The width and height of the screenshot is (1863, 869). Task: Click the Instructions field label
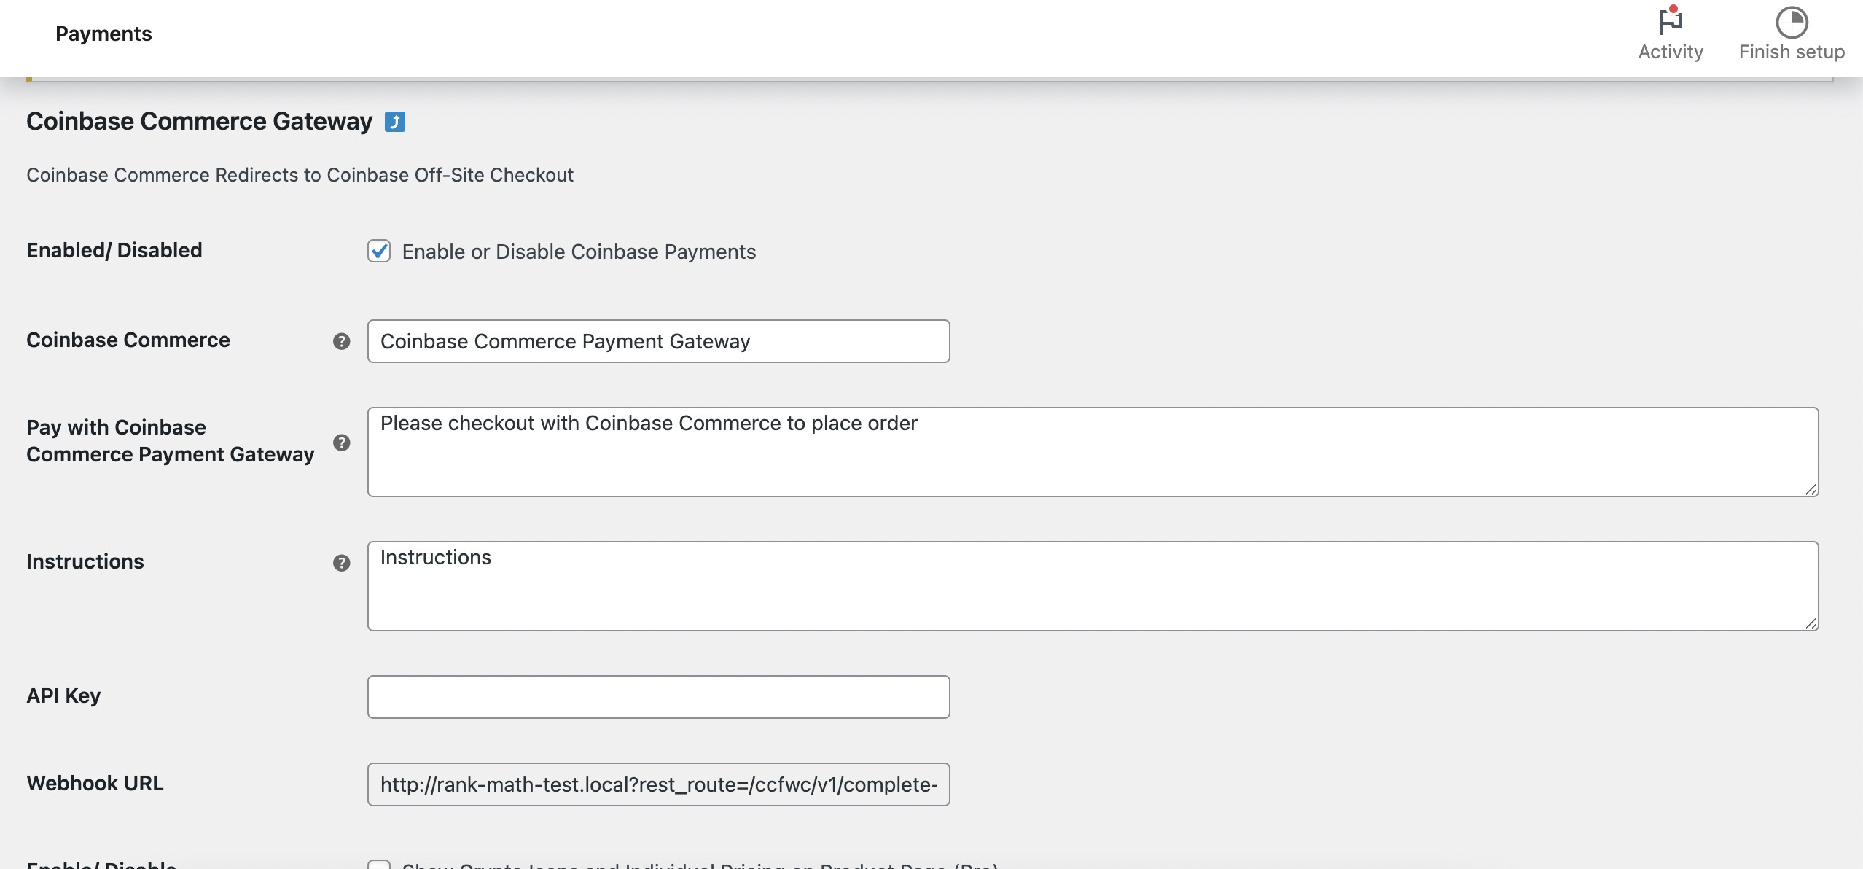point(85,561)
